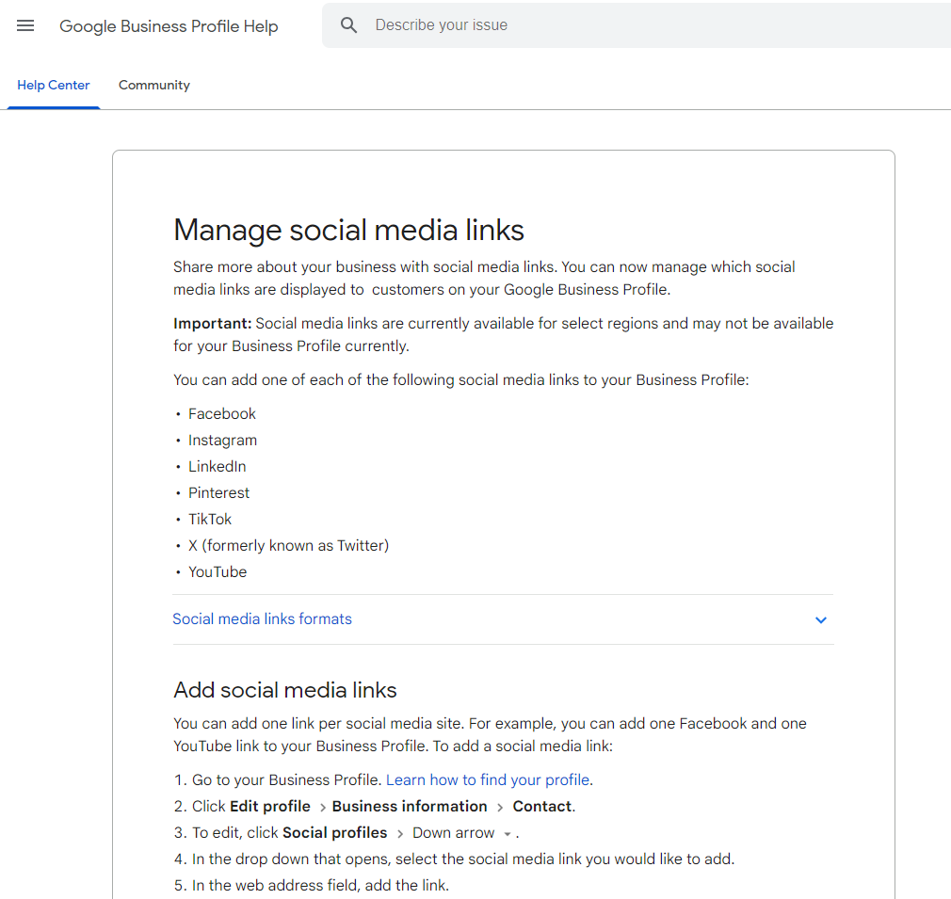This screenshot has width=951, height=899.
Task: Click the TikTok list item
Action: click(210, 519)
